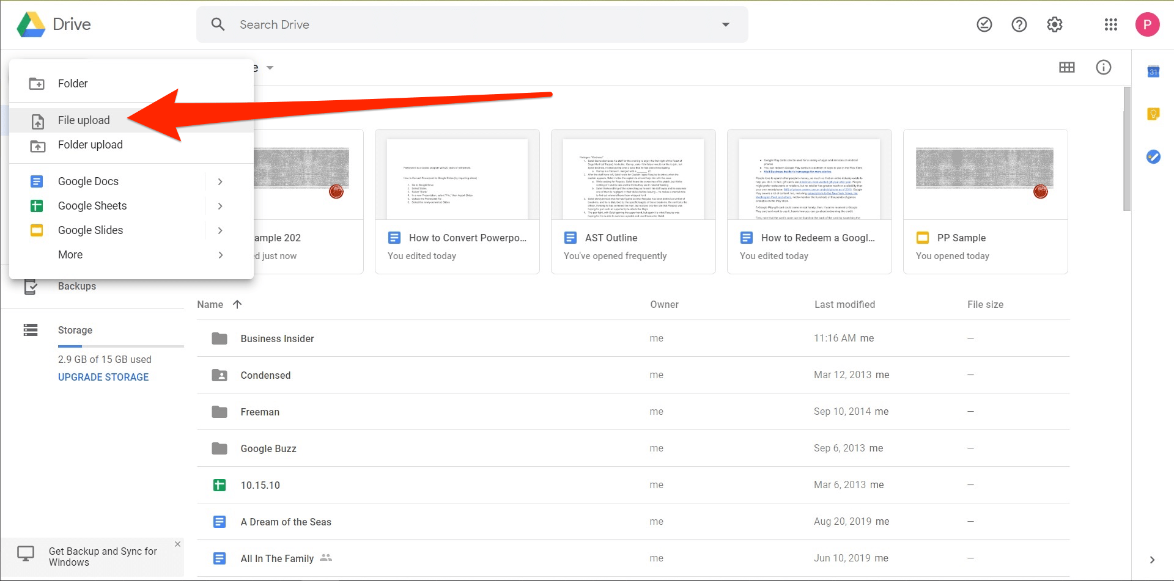Expand the Google Docs submenu arrow
This screenshot has height=581, width=1174.
coord(220,181)
